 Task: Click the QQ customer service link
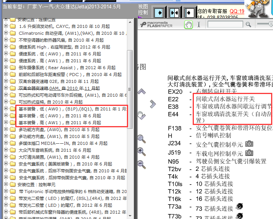(x=237, y=11)
